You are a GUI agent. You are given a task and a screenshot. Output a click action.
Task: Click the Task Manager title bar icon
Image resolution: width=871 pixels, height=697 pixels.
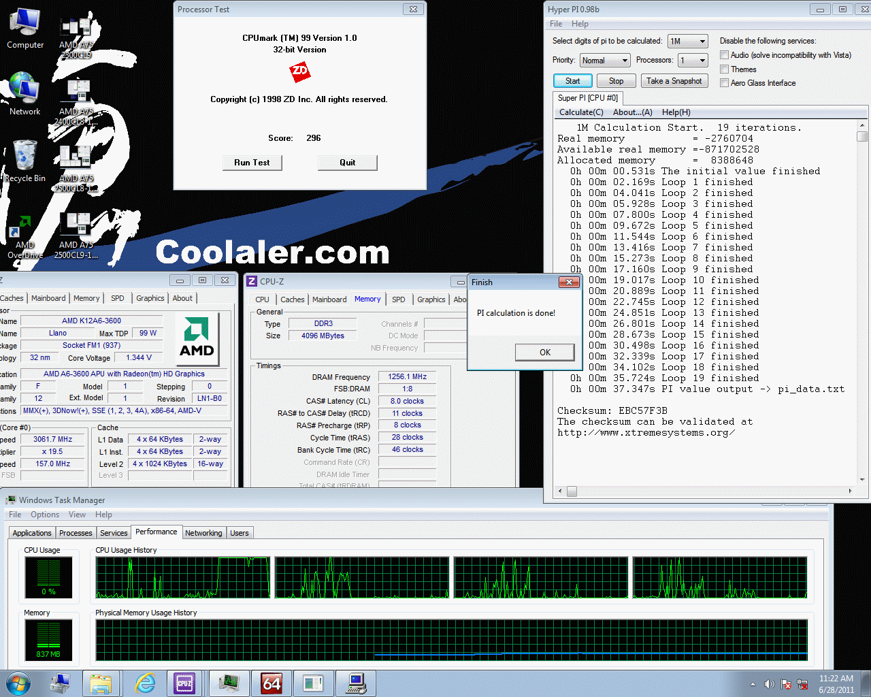click(x=11, y=500)
